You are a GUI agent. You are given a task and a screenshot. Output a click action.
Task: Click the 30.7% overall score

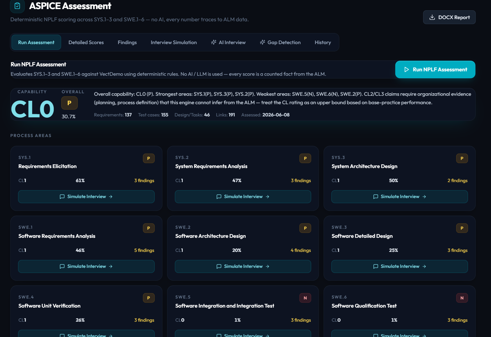(69, 116)
